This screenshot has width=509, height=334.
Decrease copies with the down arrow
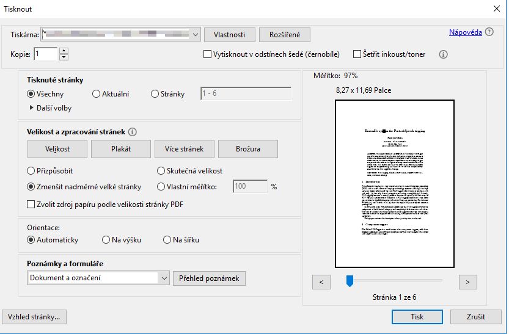pos(64,57)
